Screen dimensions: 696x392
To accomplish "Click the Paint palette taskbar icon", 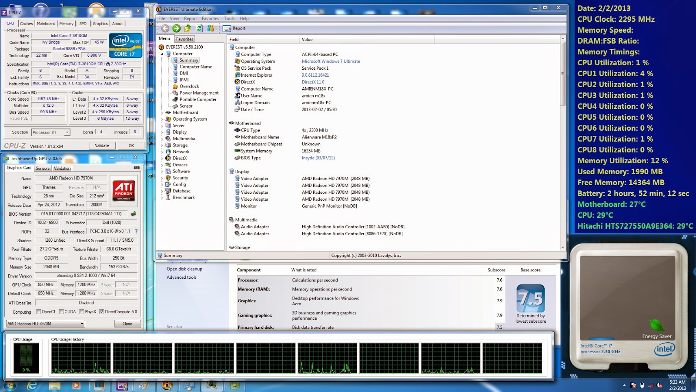I will [x=144, y=385].
